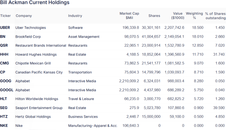Image resolution: width=226 pixels, height=130 pixels.
Task: Click the Travel & Leisure industry cell
Action: click(x=81, y=99)
